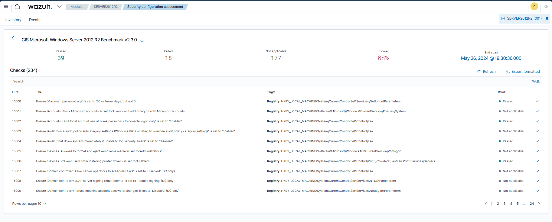The width and height of the screenshot is (552, 222).
Task: Click the pin icon next to SERVER2012R2 agent
Action: (547, 19)
